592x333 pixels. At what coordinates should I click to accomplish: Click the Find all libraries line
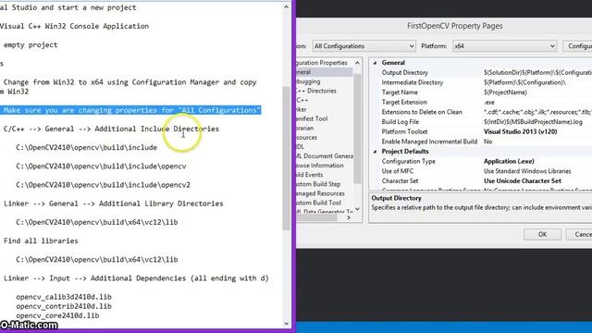(41, 240)
